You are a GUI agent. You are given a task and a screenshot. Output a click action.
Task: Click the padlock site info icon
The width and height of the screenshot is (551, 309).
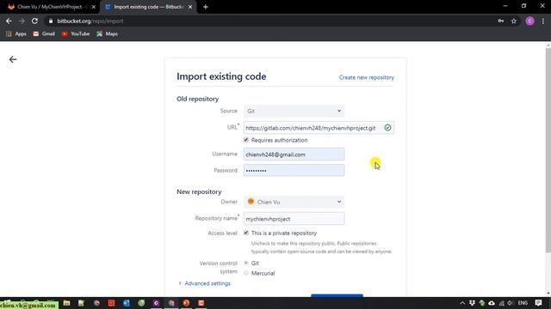pyautogui.click(x=51, y=21)
